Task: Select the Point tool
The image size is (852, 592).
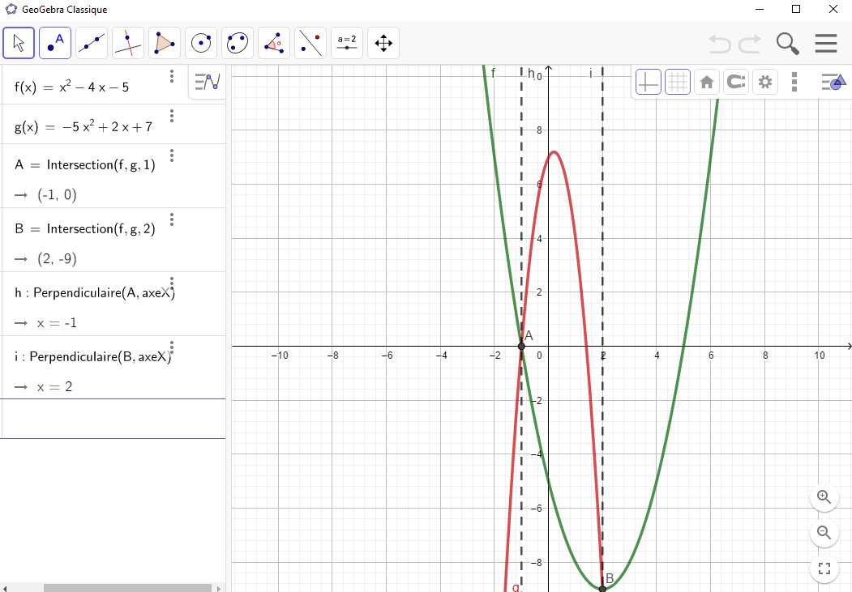Action: [55, 43]
